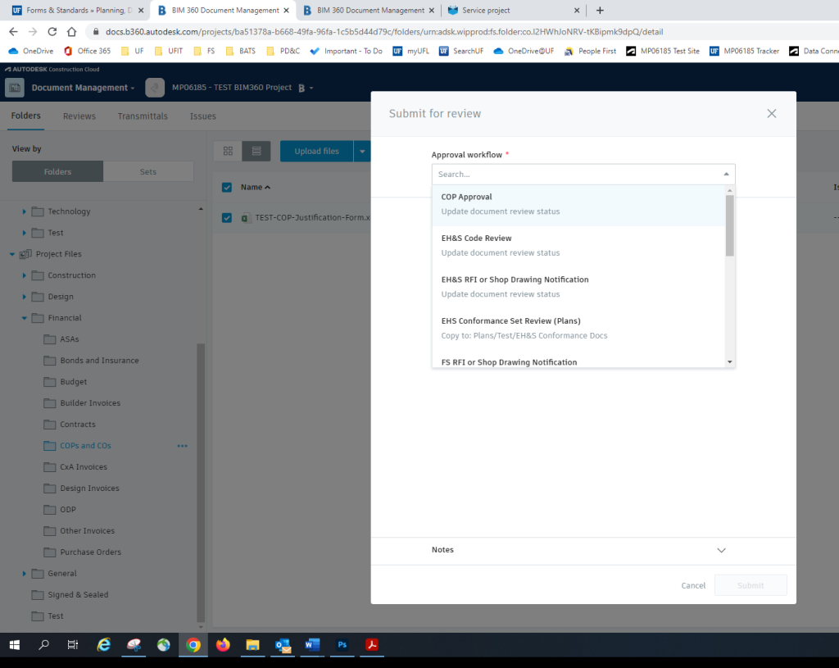This screenshot has height=668, width=839.
Task: Open TEST-COP-Justification-Form file link
Action: point(311,218)
